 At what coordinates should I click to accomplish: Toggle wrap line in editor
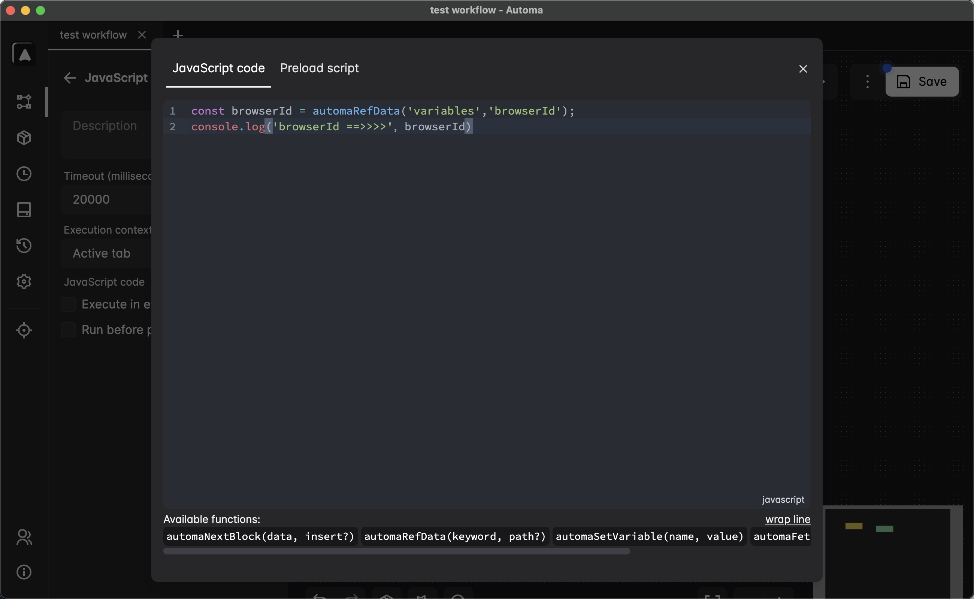pyautogui.click(x=788, y=519)
